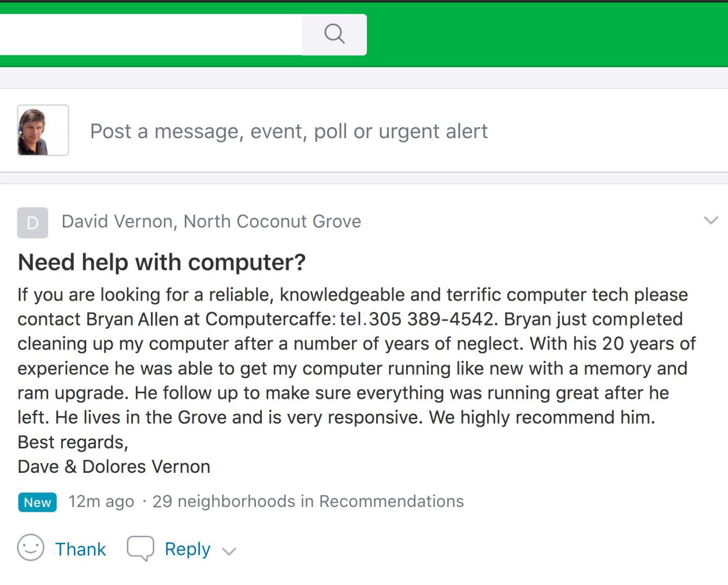Screen dimensions: 728x585
Task: Click the 'Post a message, event, poll' box
Action: [289, 131]
